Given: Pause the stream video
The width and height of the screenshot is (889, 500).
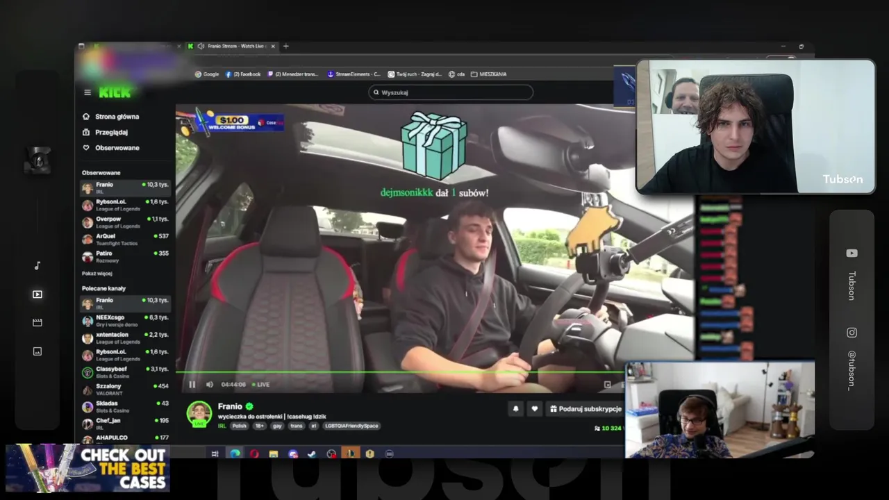Looking at the screenshot, I should (x=192, y=384).
